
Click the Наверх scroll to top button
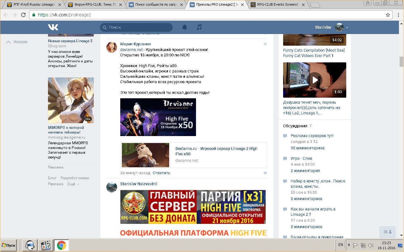coord(17,42)
